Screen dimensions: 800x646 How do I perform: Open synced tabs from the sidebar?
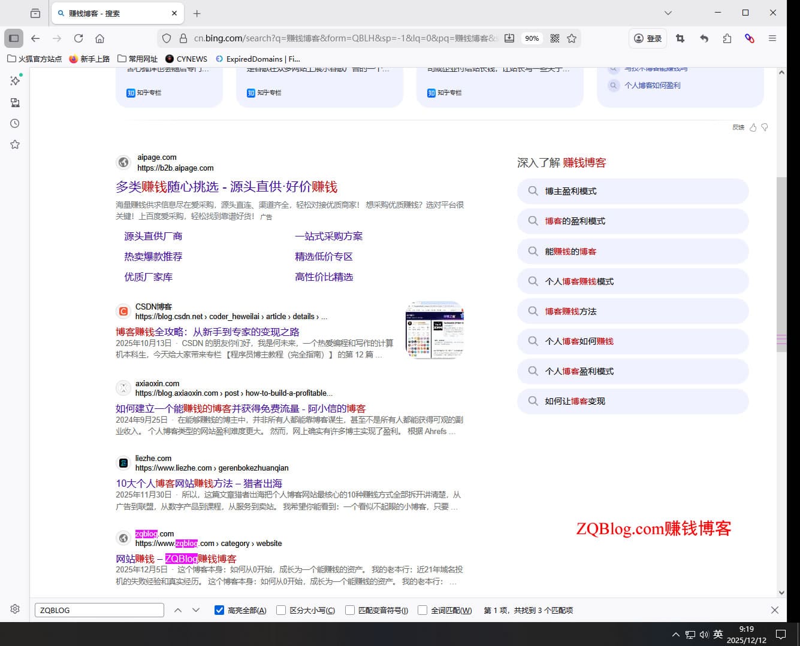pos(15,102)
